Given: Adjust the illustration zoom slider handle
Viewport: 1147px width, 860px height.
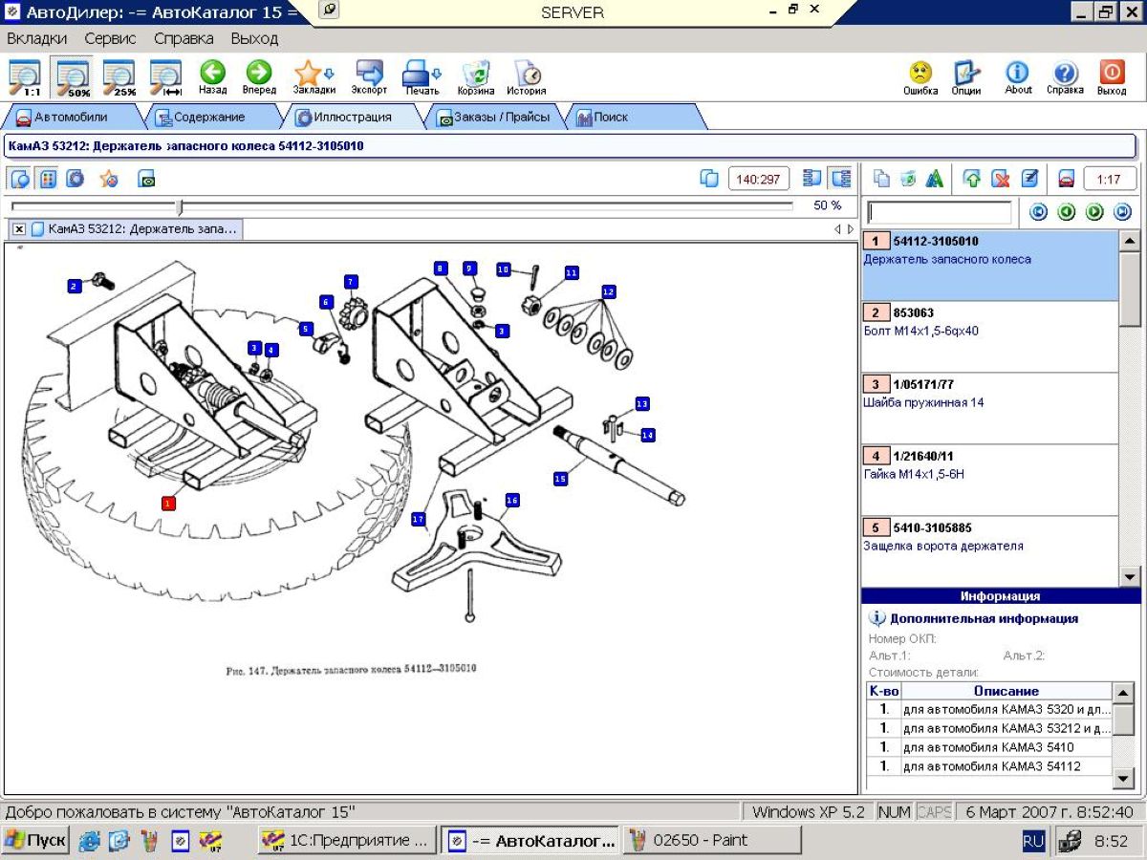Looking at the screenshot, I should click(x=180, y=206).
